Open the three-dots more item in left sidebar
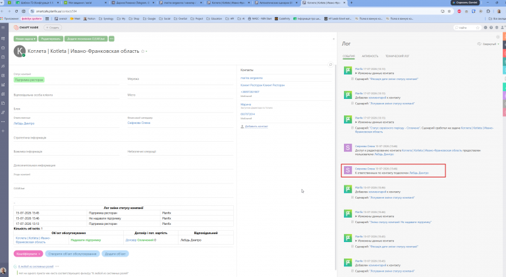Image resolution: width=506 pixels, height=277 pixels. click(x=3, y=122)
